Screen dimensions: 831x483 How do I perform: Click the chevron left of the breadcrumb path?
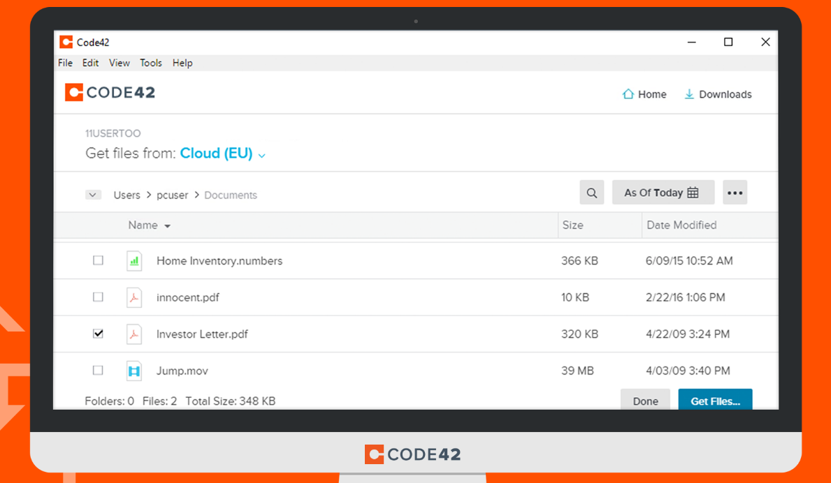(x=93, y=195)
